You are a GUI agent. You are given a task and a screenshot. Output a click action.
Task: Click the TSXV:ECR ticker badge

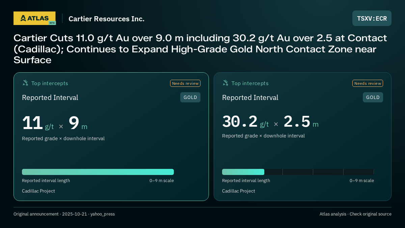372,18
